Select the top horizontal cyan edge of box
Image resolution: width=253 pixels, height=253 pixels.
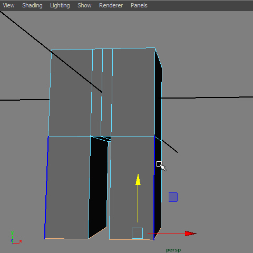click(103, 49)
